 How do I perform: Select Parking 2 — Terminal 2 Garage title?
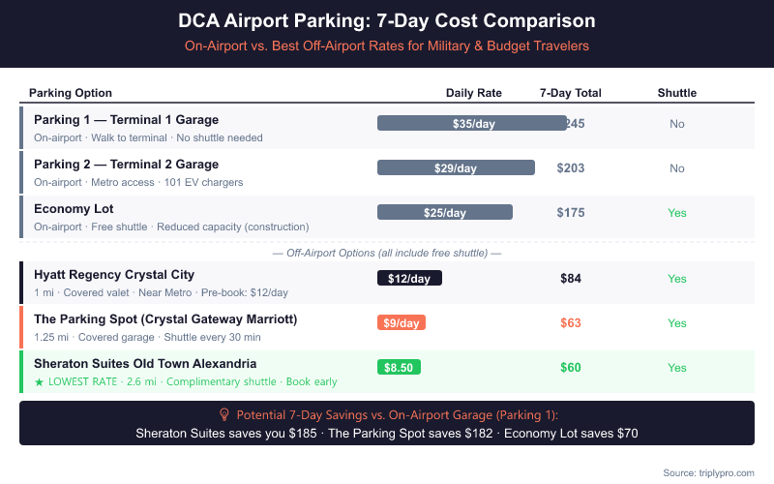click(126, 165)
